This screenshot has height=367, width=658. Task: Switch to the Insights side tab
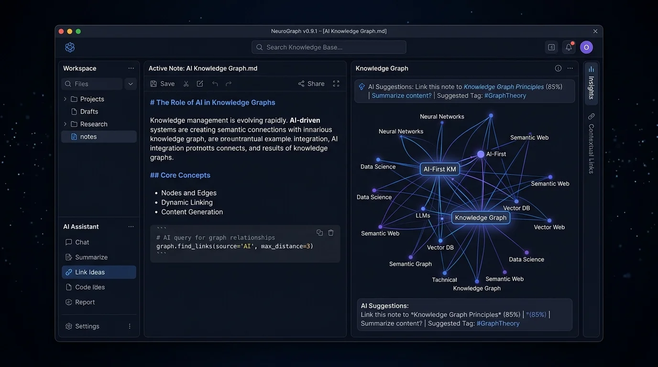(x=591, y=83)
